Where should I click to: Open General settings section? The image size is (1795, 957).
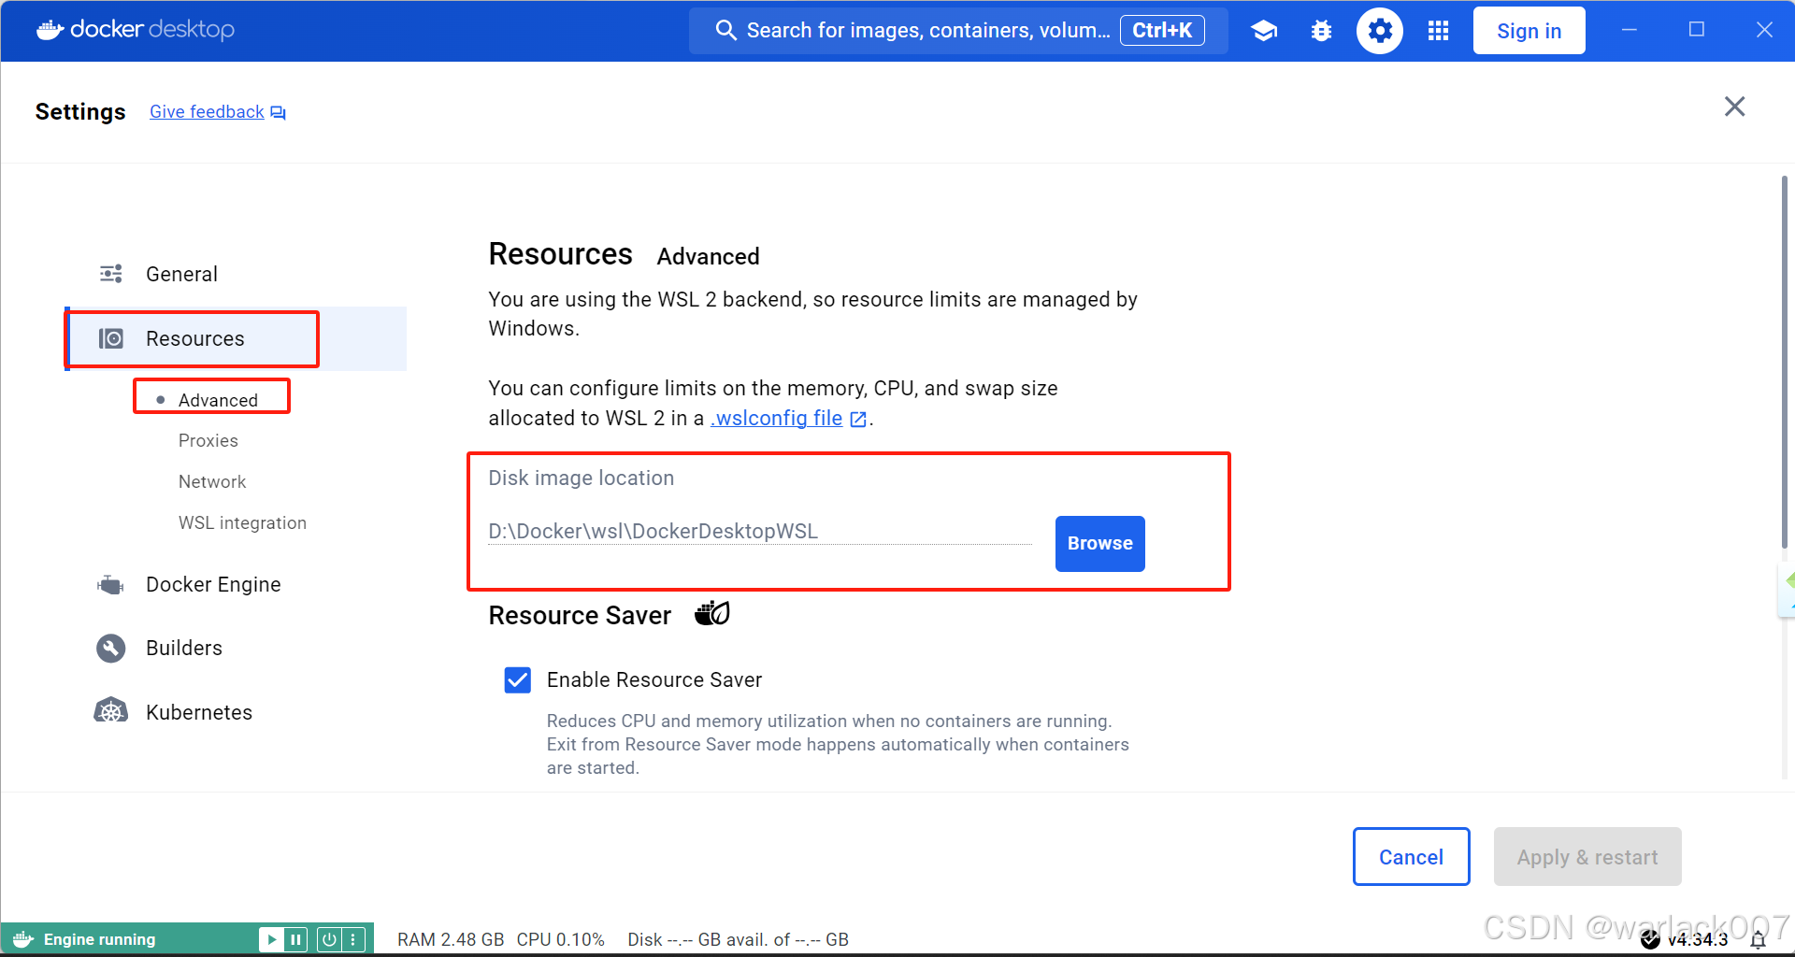pyautogui.click(x=237, y=274)
